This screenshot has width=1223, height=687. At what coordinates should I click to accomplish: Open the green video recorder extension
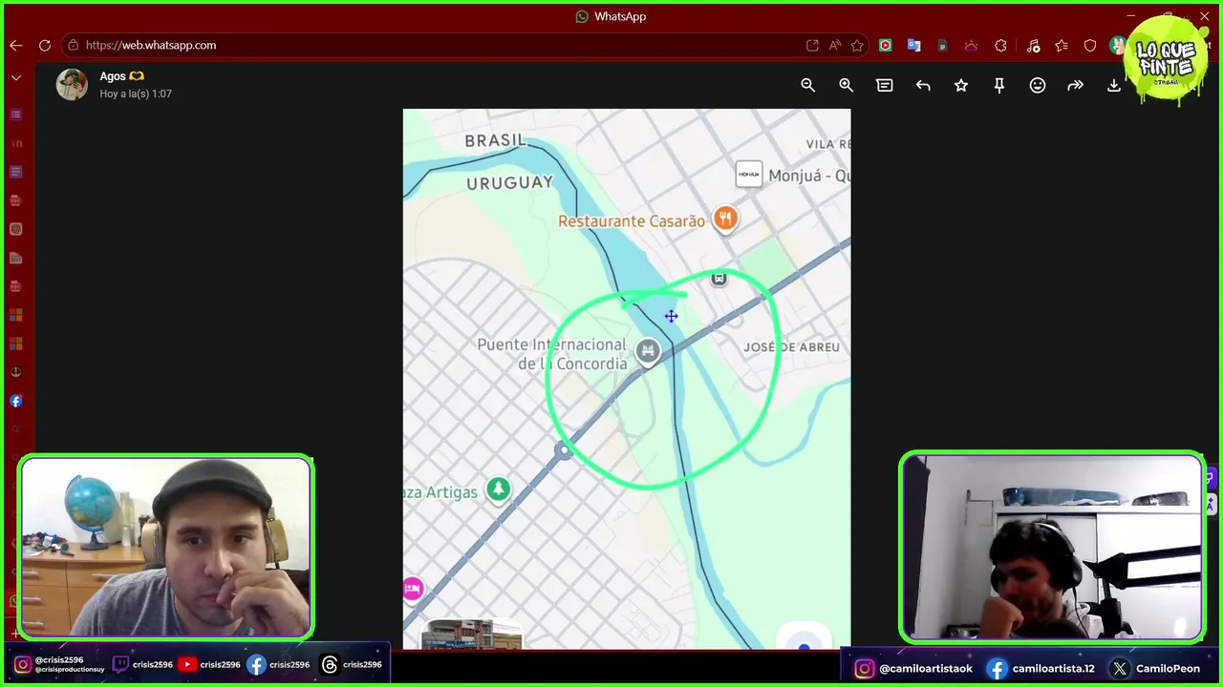point(886,45)
